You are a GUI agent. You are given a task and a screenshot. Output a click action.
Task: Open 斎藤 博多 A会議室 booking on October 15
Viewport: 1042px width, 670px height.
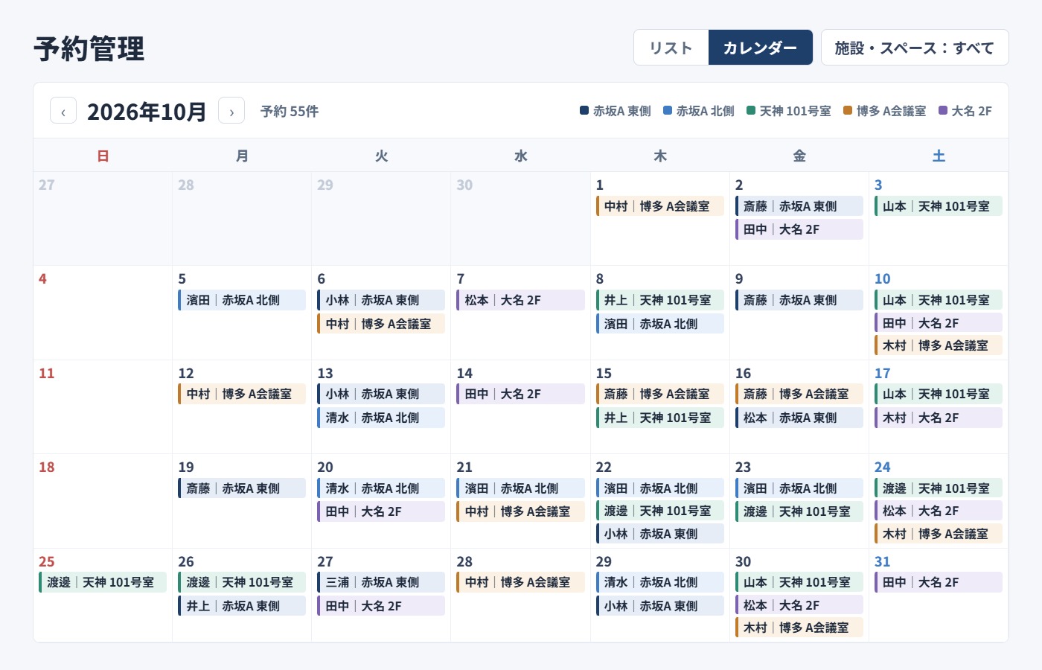click(660, 394)
